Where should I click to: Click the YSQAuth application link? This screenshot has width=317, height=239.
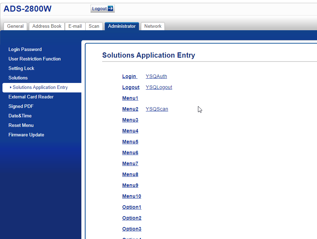tap(156, 77)
